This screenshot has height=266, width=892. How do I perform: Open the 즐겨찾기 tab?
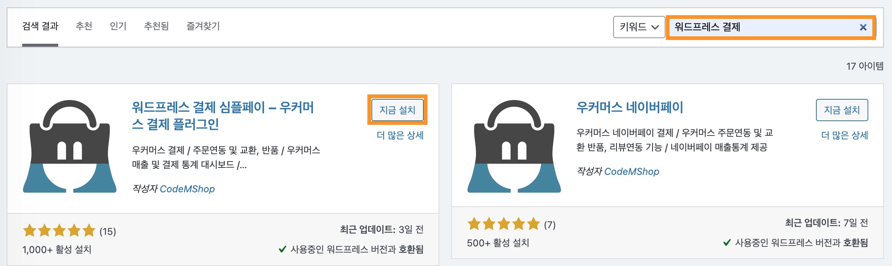203,26
